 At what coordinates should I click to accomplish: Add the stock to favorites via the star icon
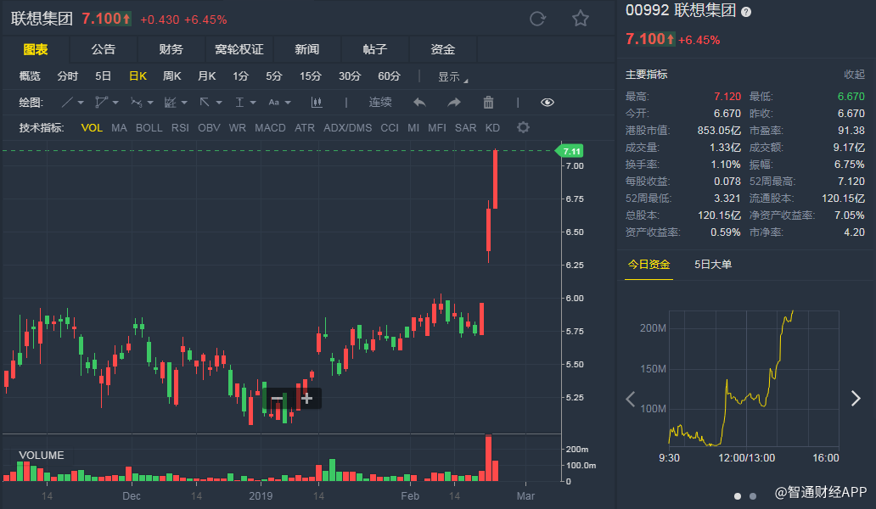581,19
